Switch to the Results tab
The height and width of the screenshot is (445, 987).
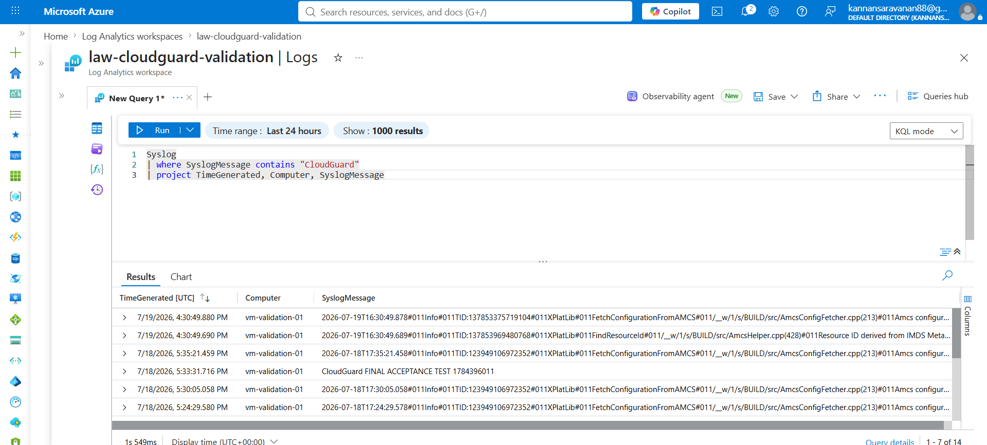point(141,277)
